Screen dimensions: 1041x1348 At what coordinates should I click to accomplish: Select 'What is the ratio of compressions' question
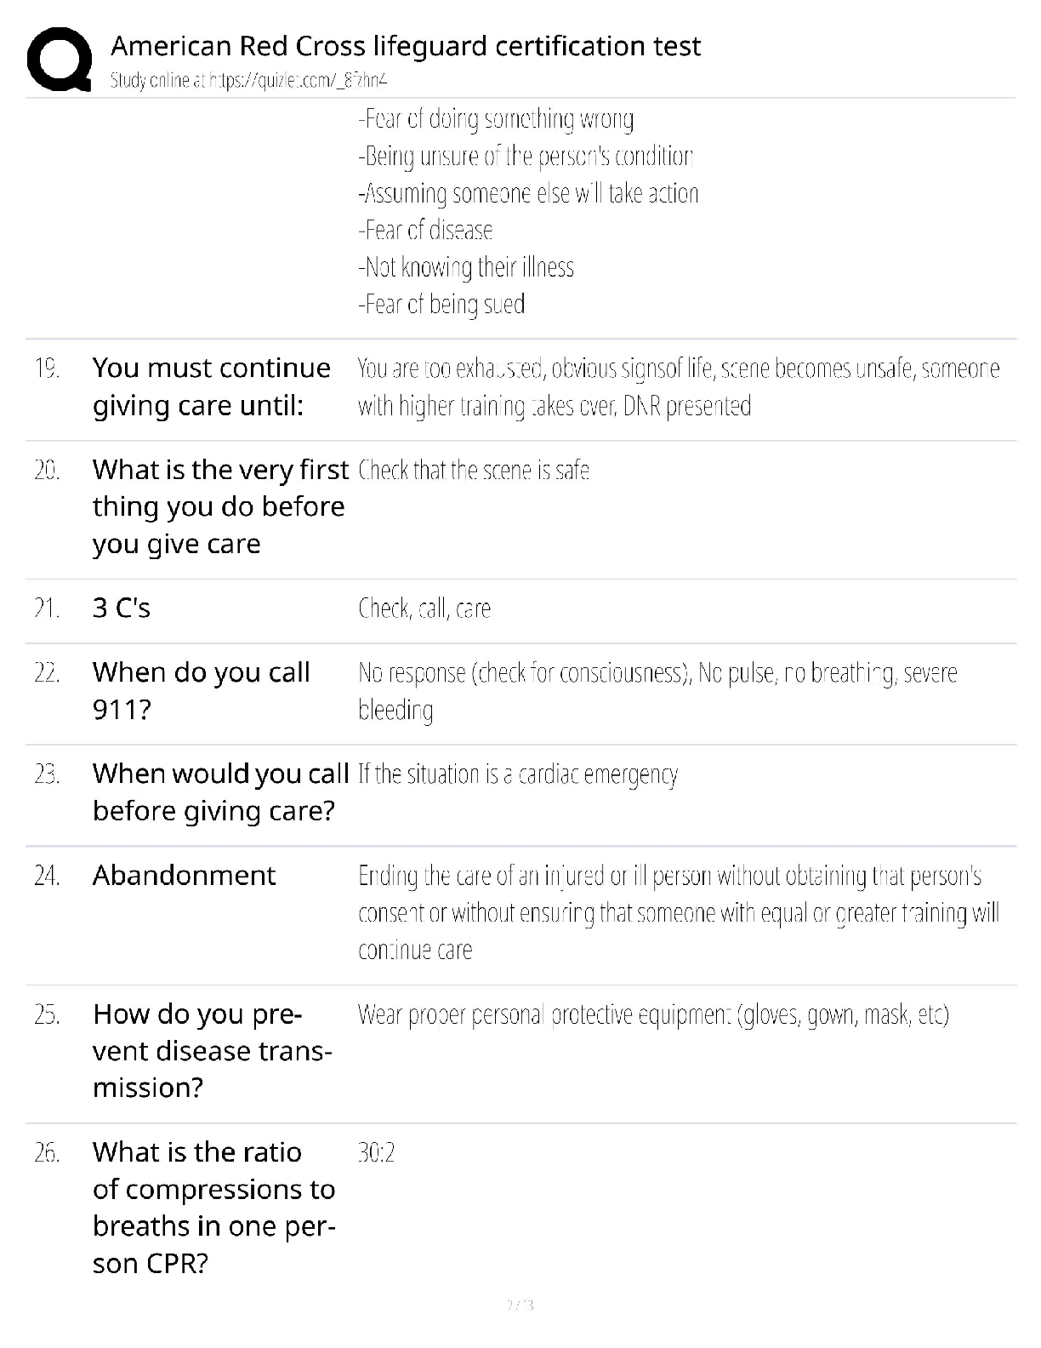pyautogui.click(x=214, y=1208)
